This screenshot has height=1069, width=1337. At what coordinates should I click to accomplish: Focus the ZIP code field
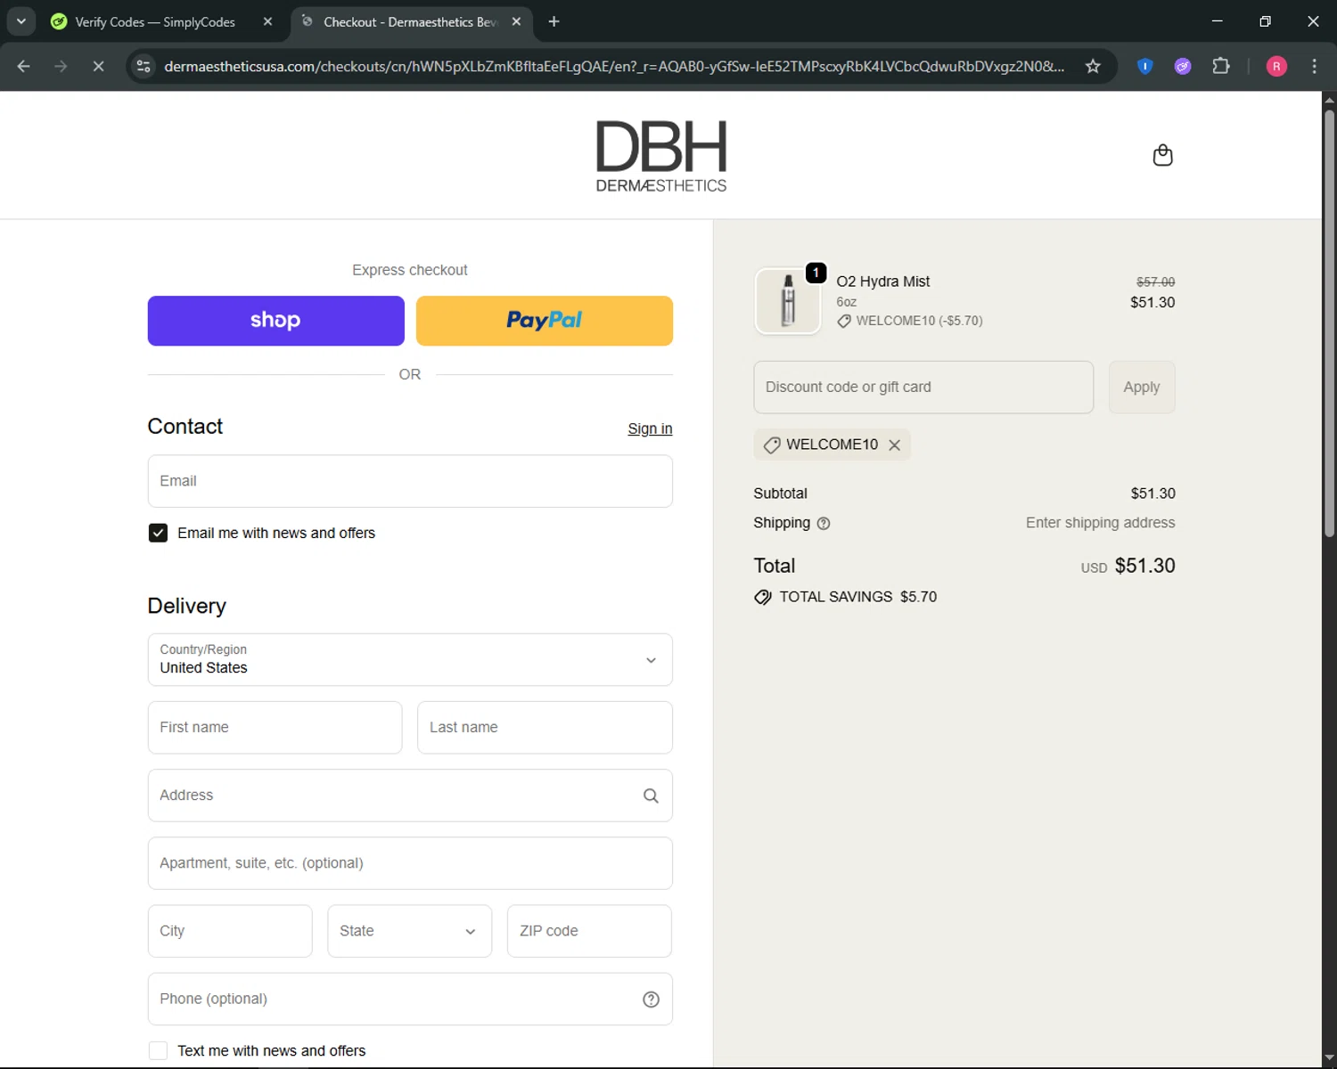click(589, 931)
